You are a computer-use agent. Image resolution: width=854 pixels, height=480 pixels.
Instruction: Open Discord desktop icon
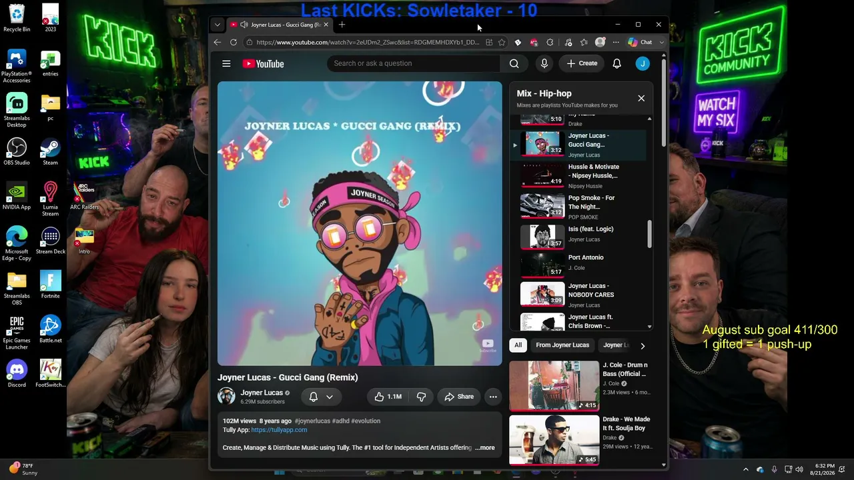(17, 373)
